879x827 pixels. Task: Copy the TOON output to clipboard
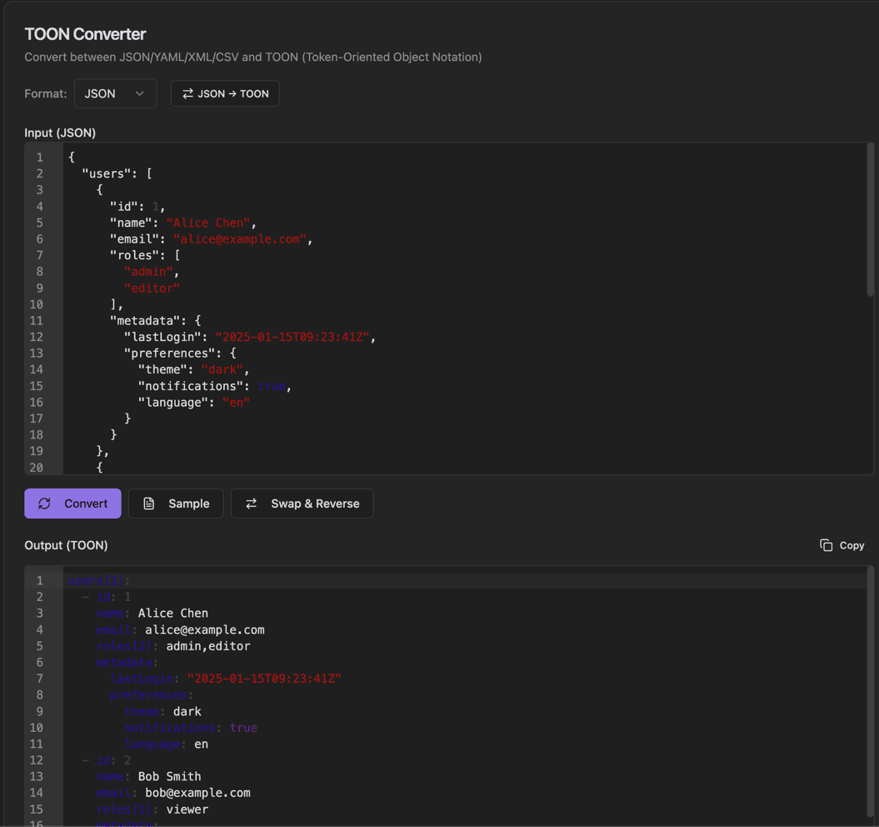[842, 544]
